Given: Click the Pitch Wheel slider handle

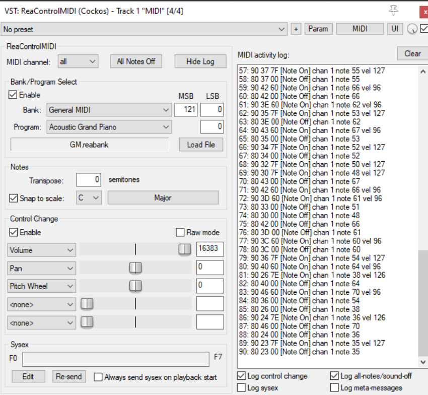Looking at the screenshot, I should [x=135, y=286].
